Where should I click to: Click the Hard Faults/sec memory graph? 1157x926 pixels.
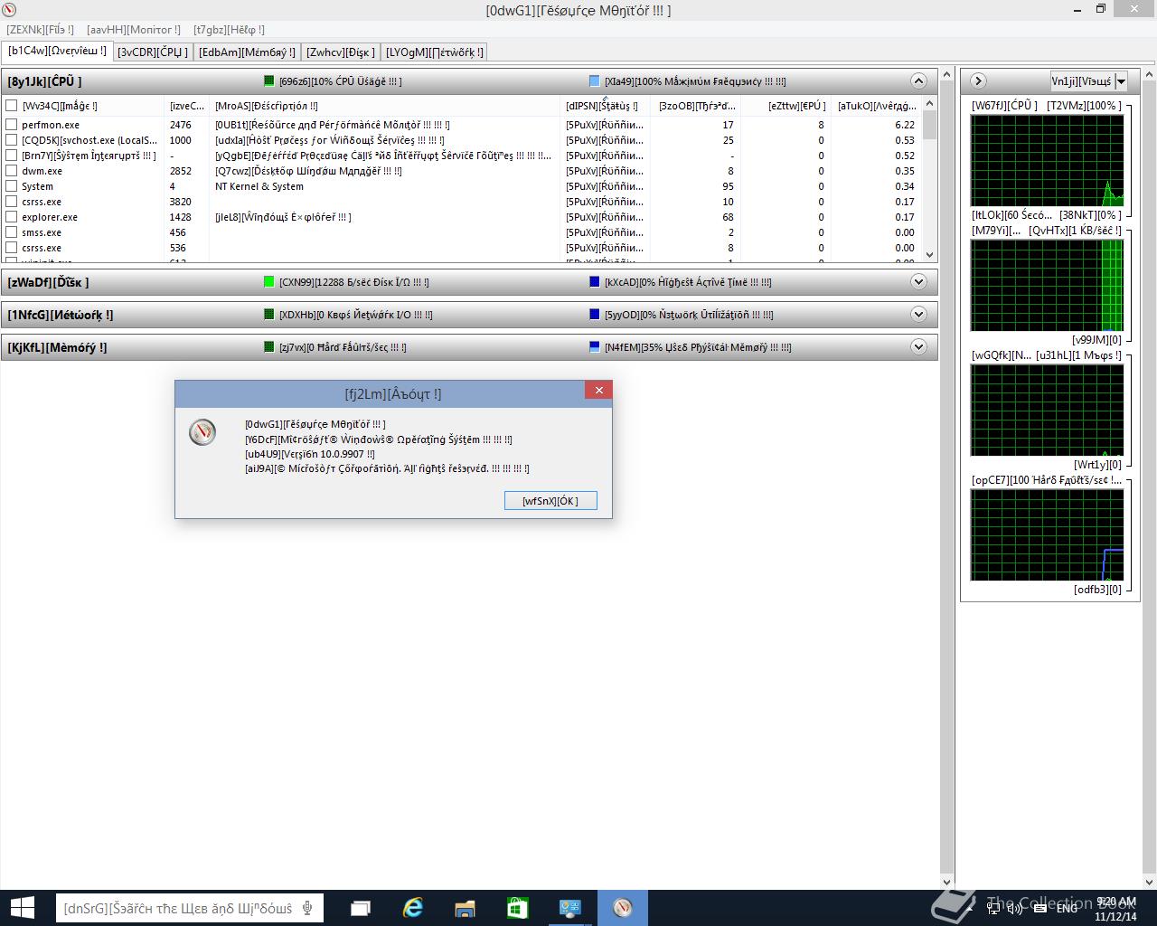coord(1047,535)
